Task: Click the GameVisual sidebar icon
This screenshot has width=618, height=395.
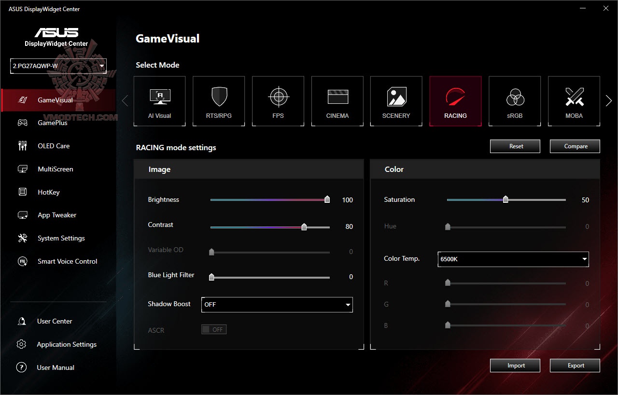Action: click(22, 100)
